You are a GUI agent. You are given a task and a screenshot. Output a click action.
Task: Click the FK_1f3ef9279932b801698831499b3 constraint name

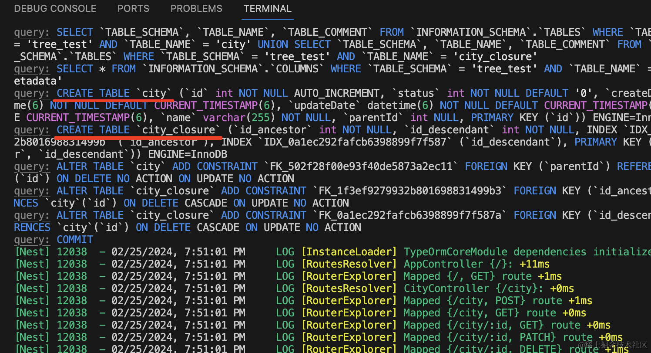pos(410,191)
